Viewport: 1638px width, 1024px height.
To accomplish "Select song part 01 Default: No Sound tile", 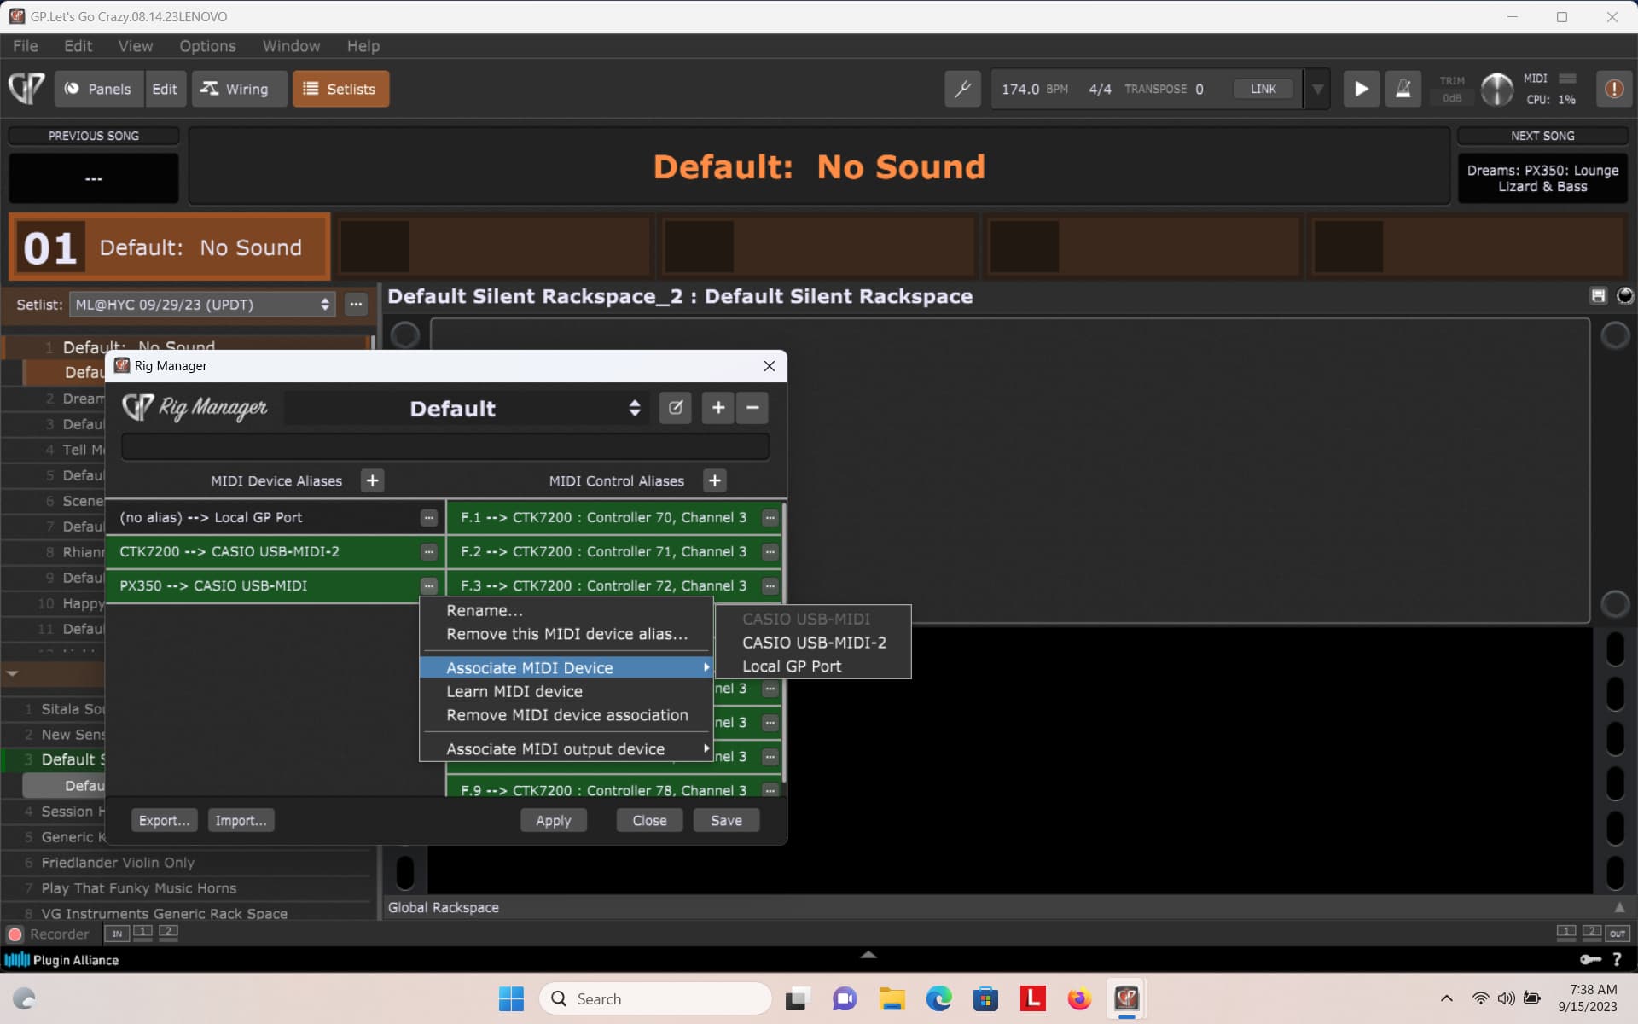I will (x=170, y=247).
